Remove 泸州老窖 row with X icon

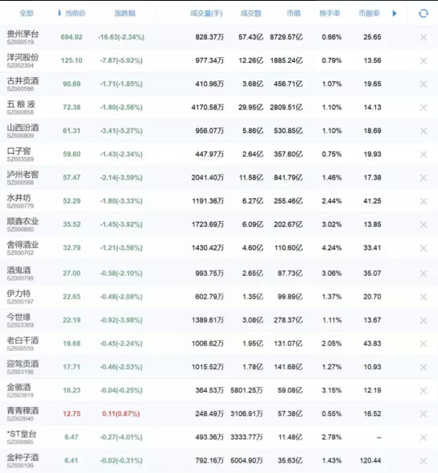[x=424, y=178]
